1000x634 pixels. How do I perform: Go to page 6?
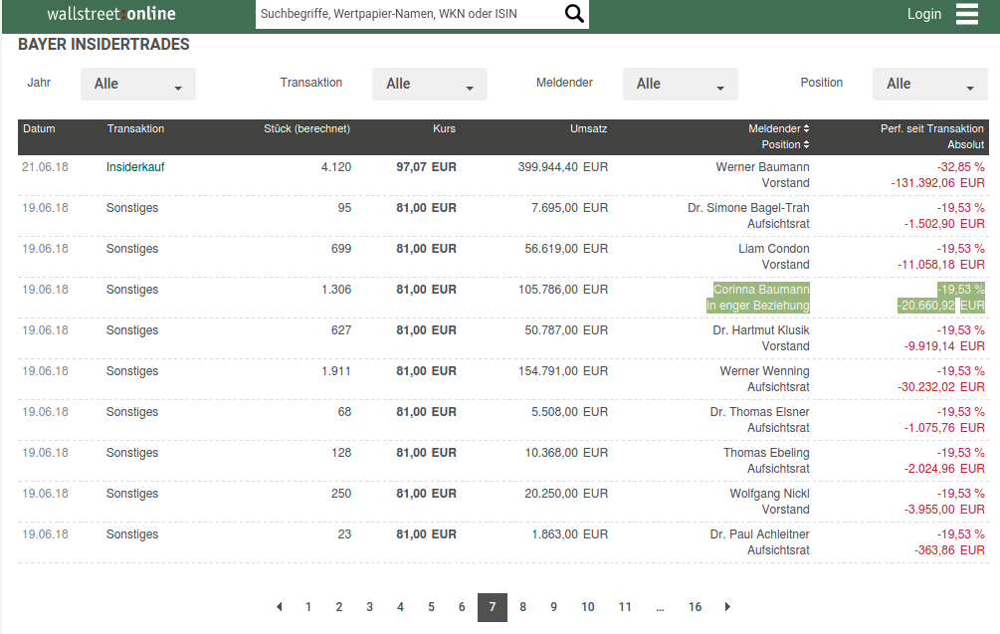(x=462, y=607)
